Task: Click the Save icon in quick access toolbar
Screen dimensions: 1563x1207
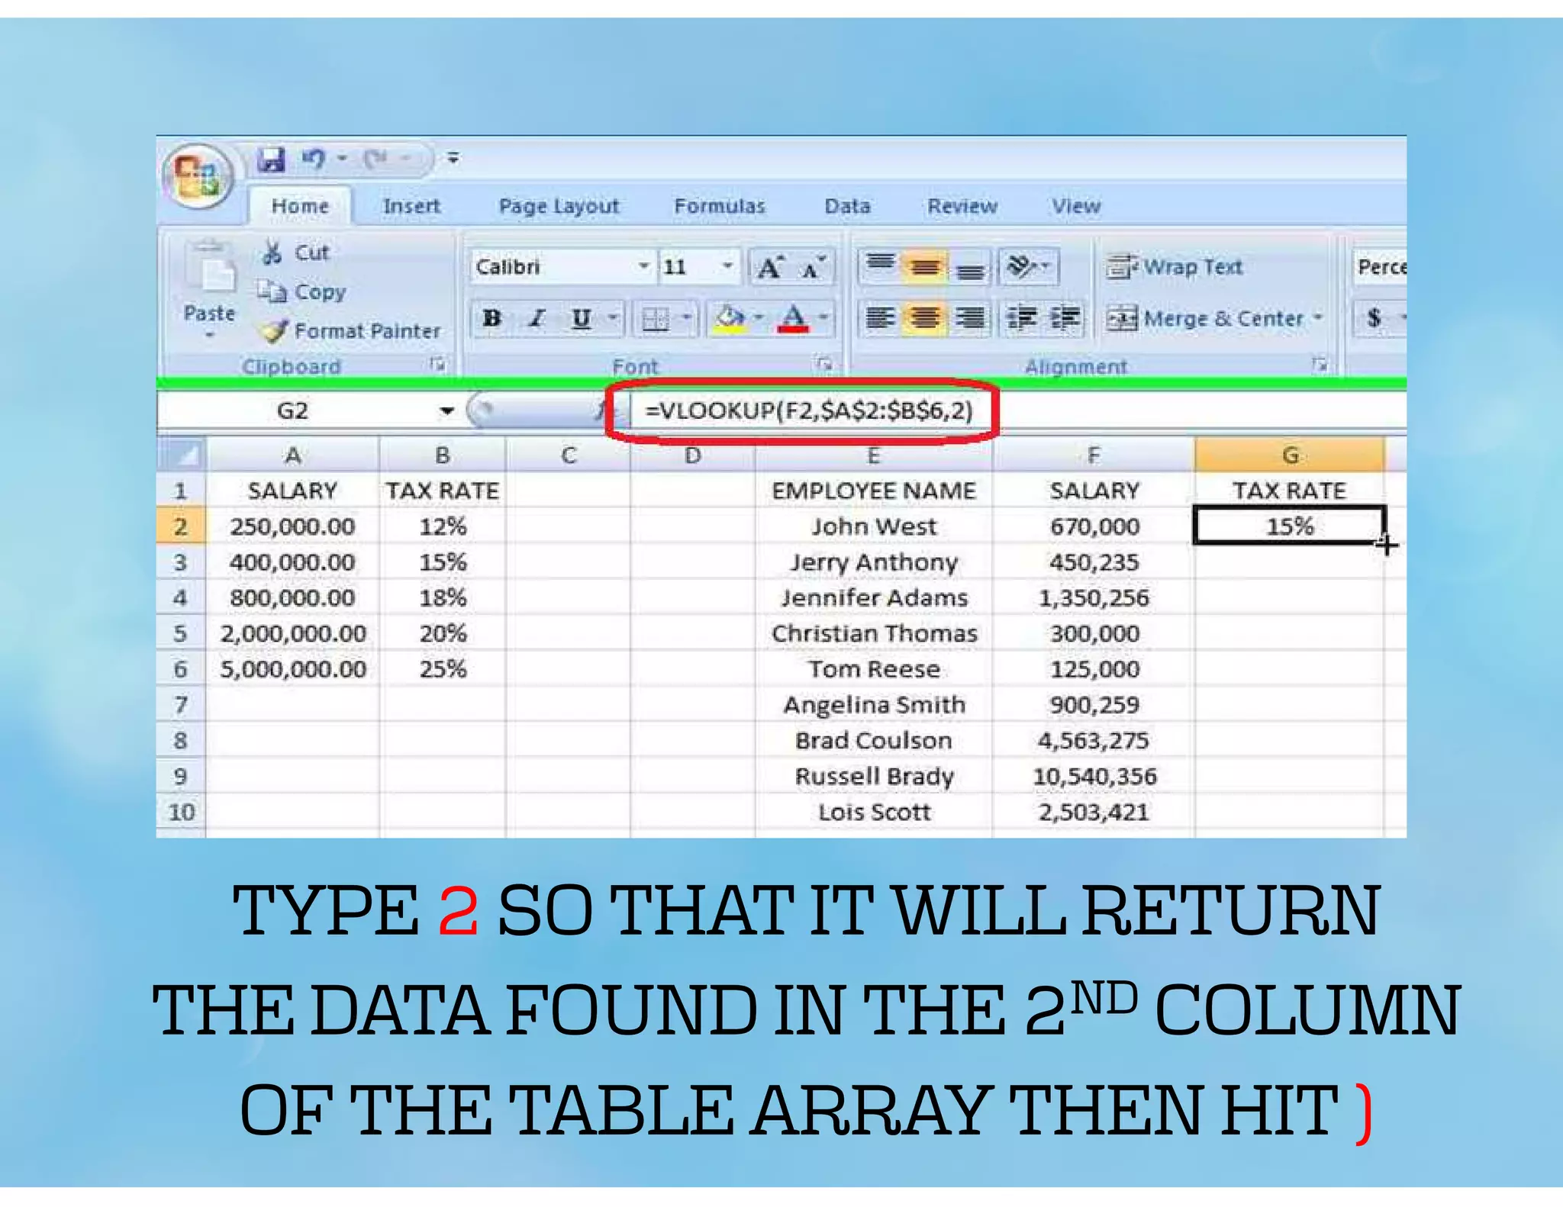Action: point(271,159)
